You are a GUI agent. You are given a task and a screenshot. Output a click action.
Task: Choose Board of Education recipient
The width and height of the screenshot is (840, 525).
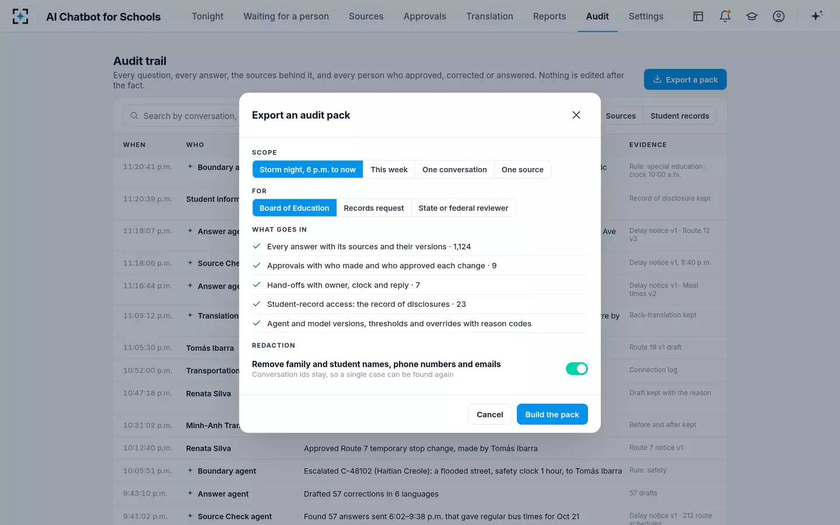pos(295,208)
